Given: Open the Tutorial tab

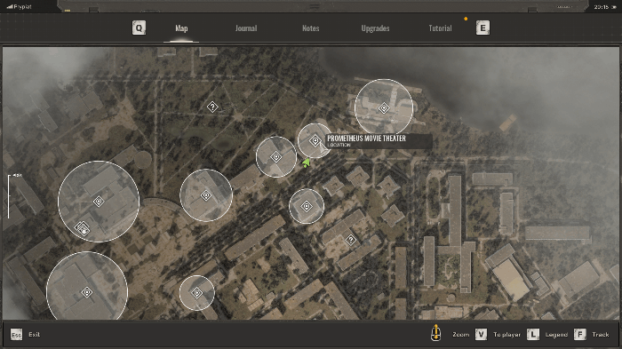Looking at the screenshot, I should pyautogui.click(x=440, y=28).
